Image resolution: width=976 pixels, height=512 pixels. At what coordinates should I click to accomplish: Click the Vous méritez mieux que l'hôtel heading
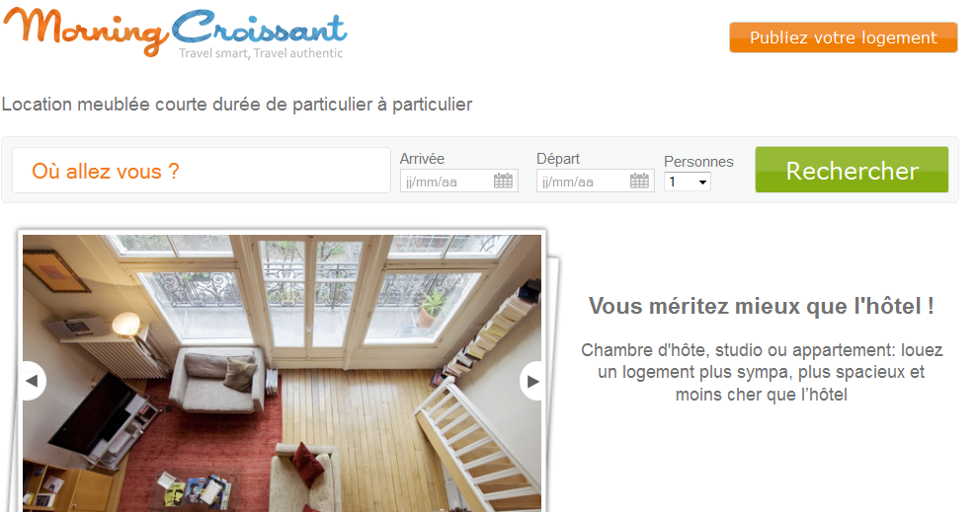[x=762, y=306]
